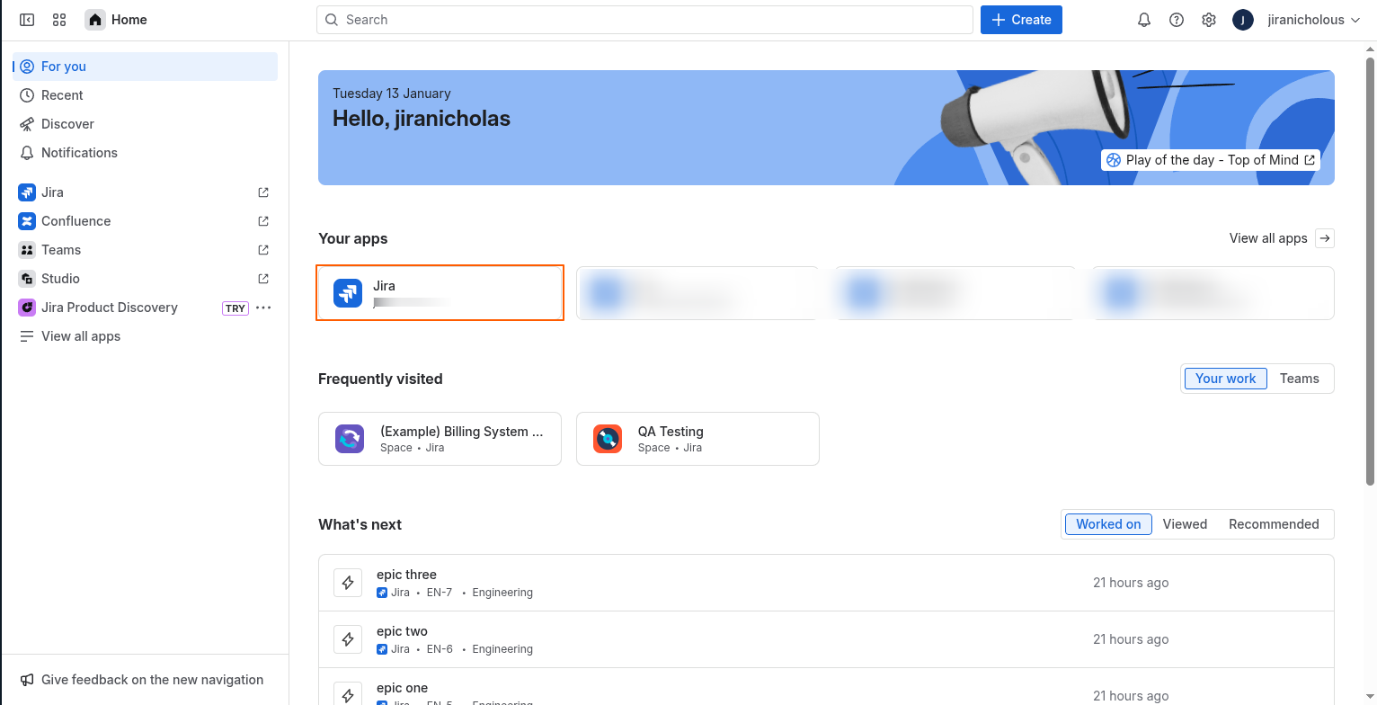
Task: Switch frequently visited to Teams view
Action: coord(1300,378)
